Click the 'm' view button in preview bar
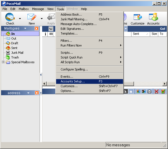This screenshot has height=149, width=168. click(x=131, y=91)
